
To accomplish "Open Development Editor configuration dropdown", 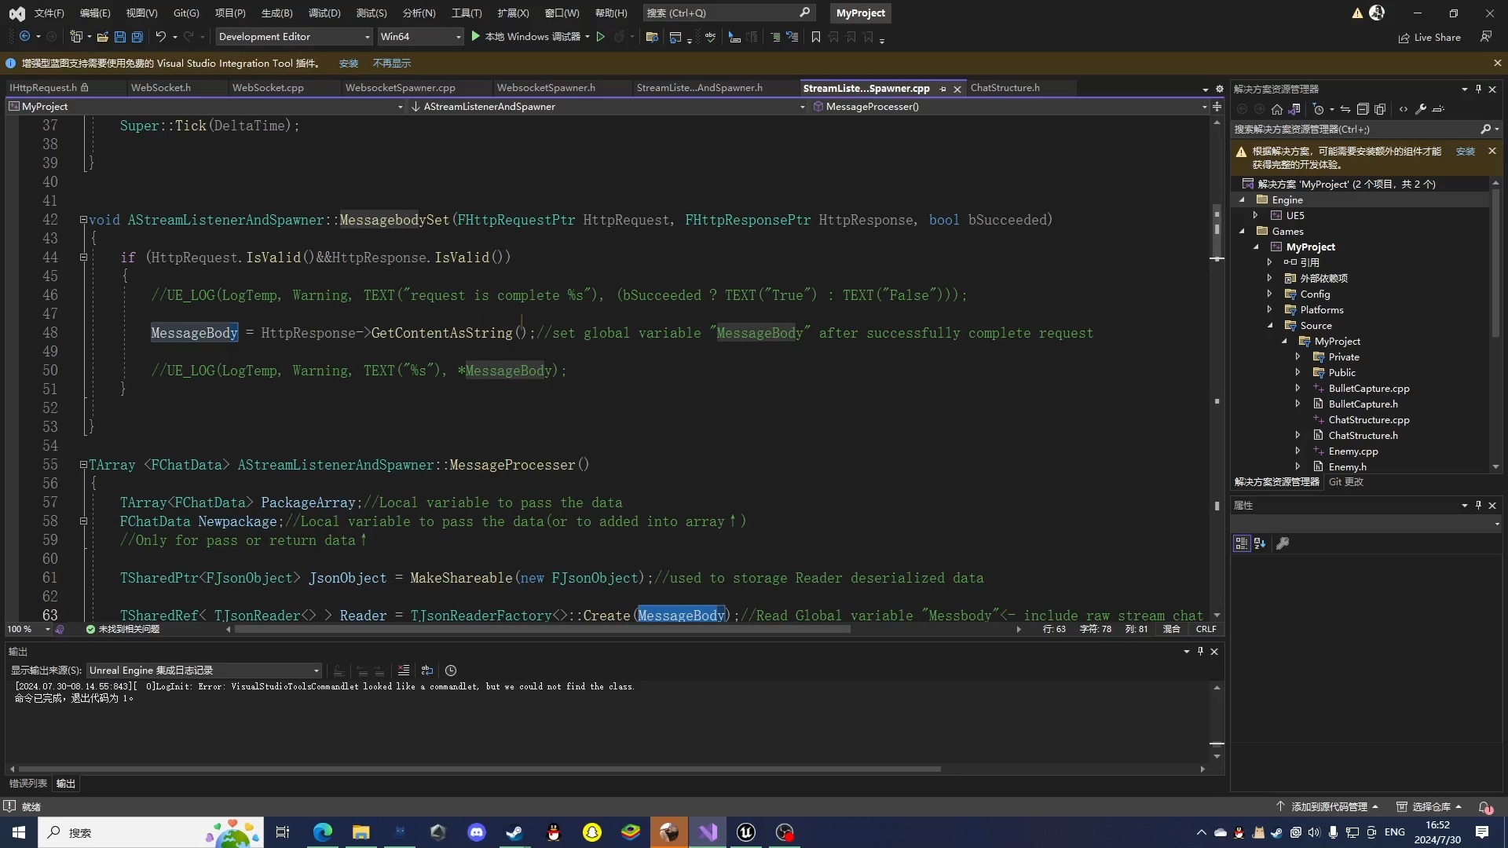I will (294, 37).
